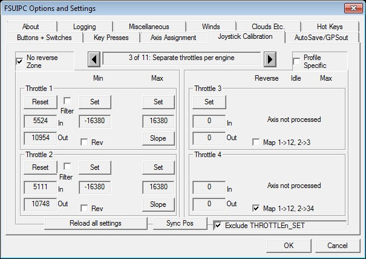
Task: Uncheck Map 1->12, 2->34 checkbox
Action: pos(256,208)
